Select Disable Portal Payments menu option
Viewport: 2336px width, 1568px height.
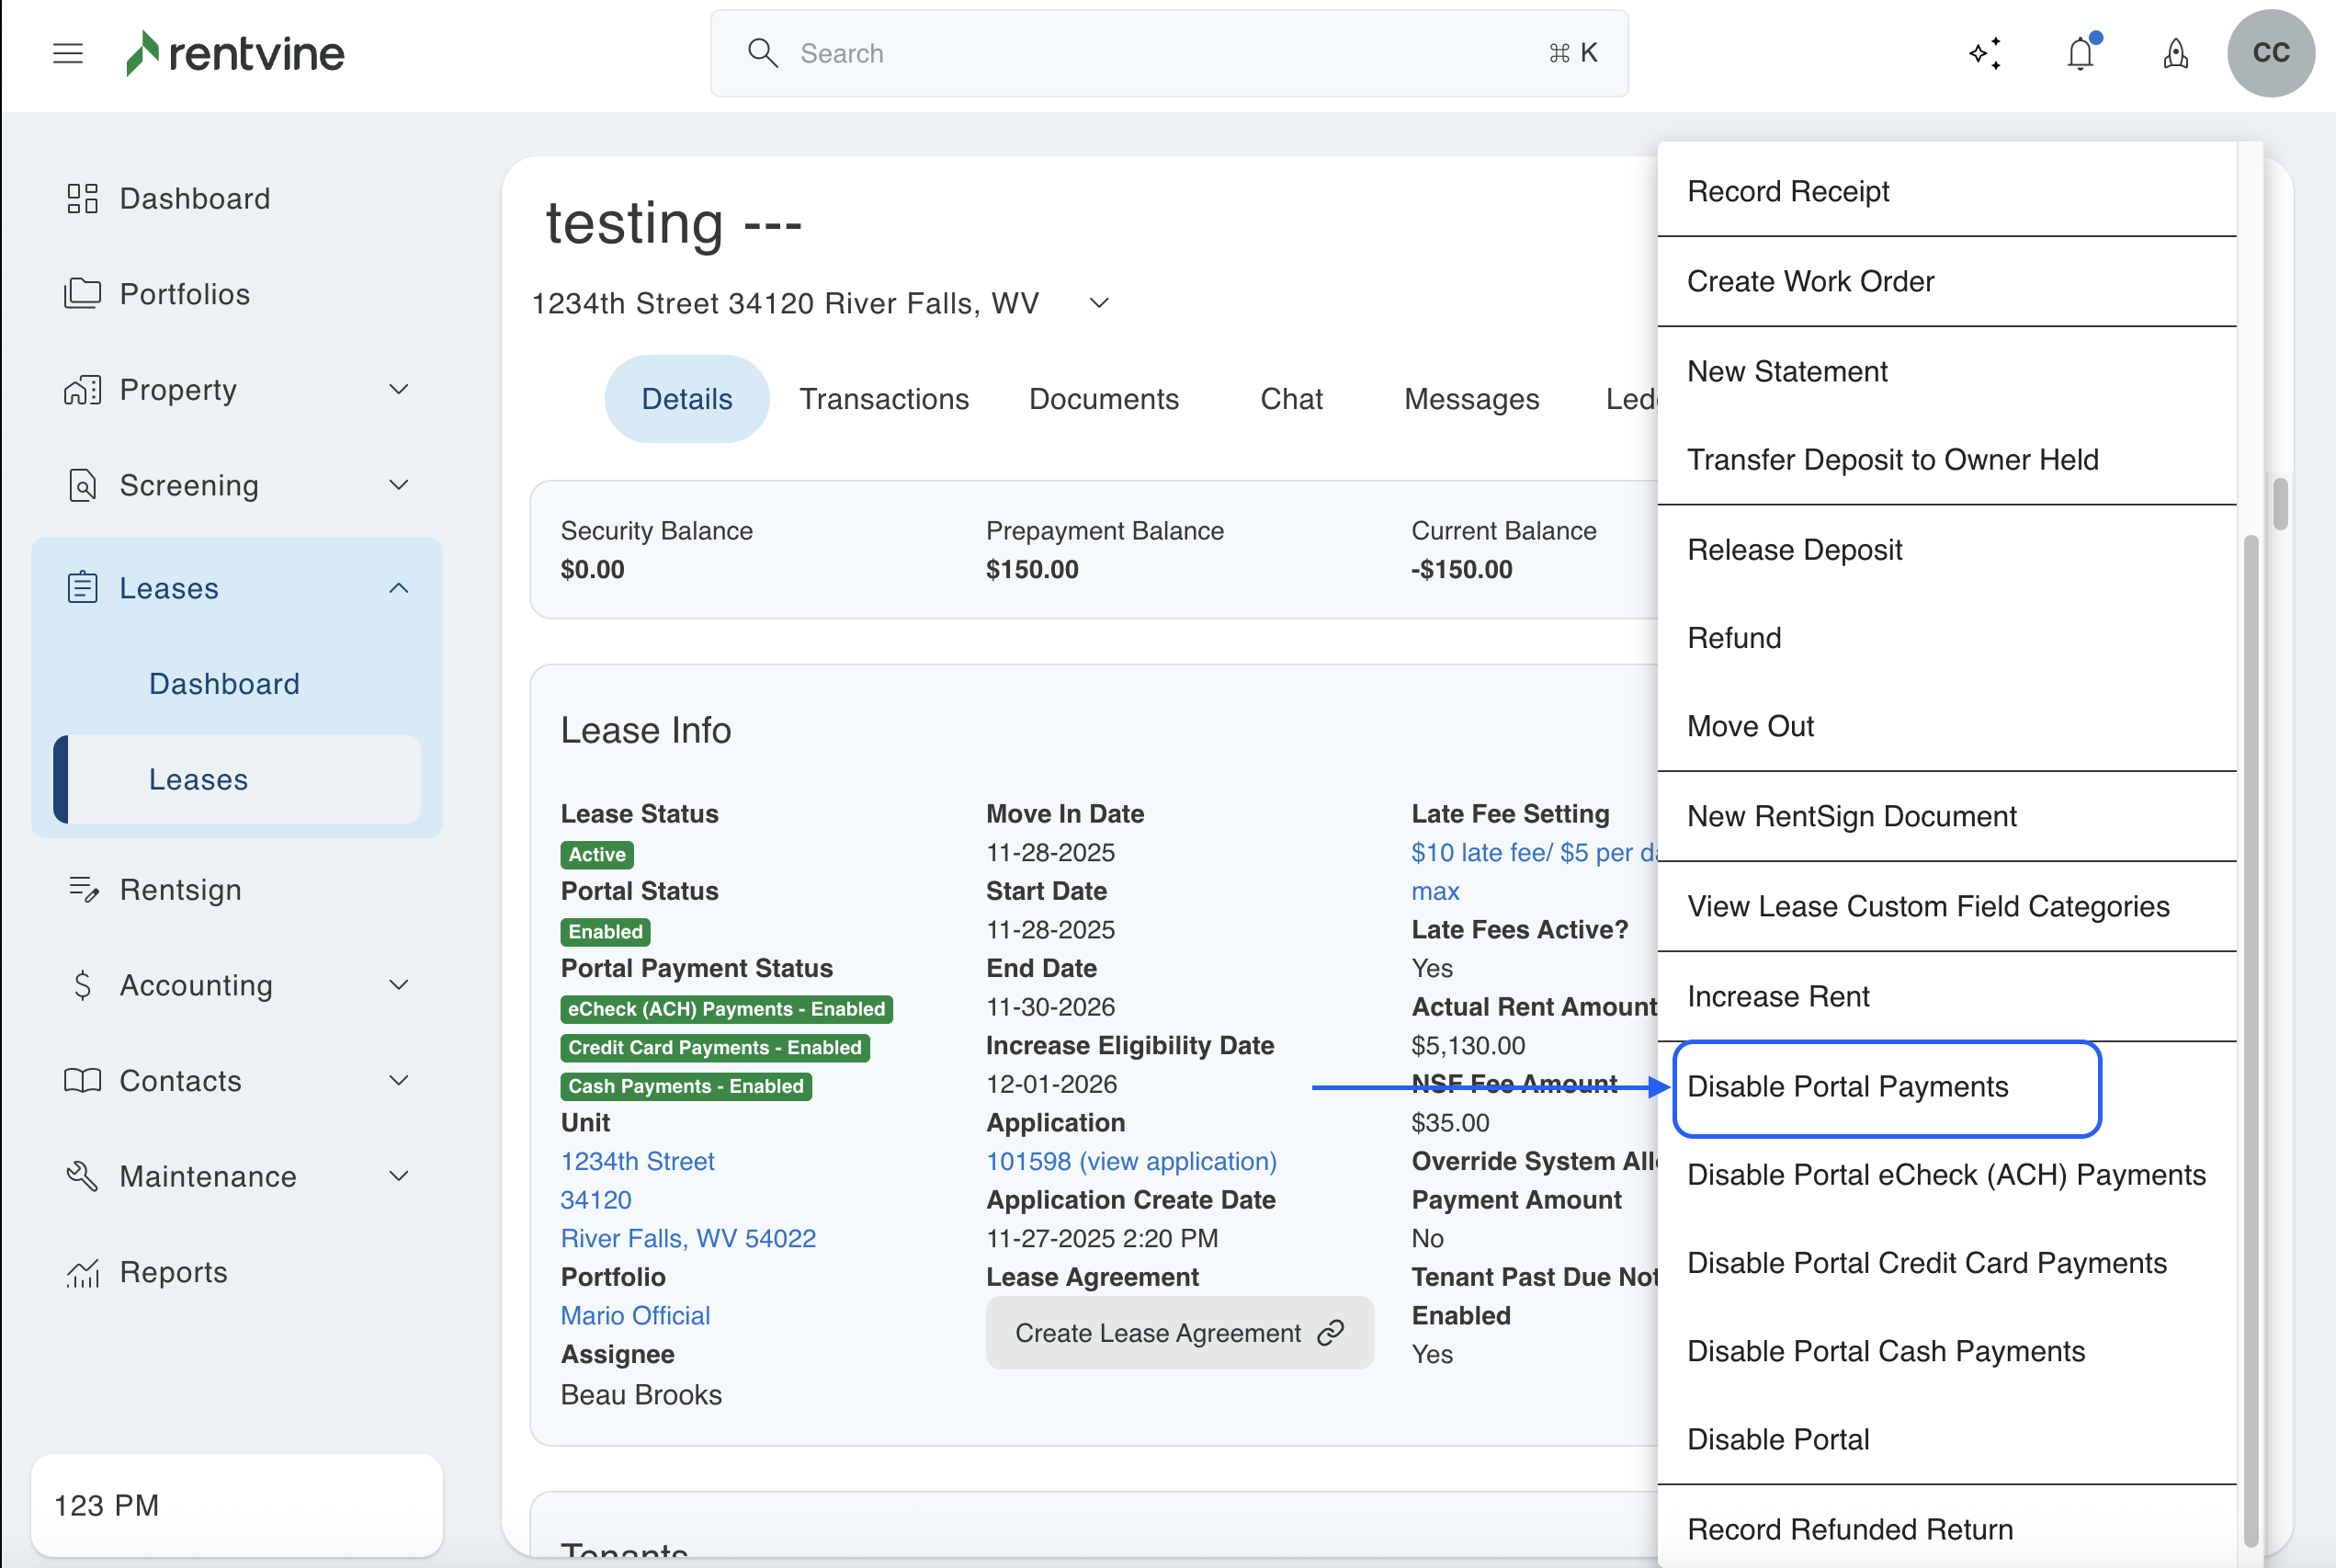tap(1847, 1086)
